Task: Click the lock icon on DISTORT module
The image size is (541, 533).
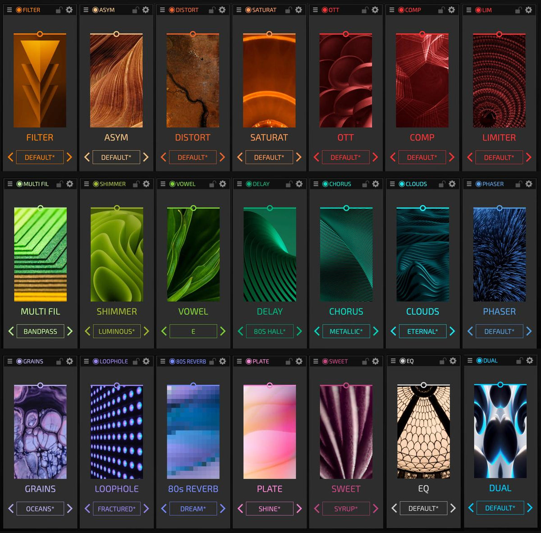Action: pyautogui.click(x=212, y=10)
